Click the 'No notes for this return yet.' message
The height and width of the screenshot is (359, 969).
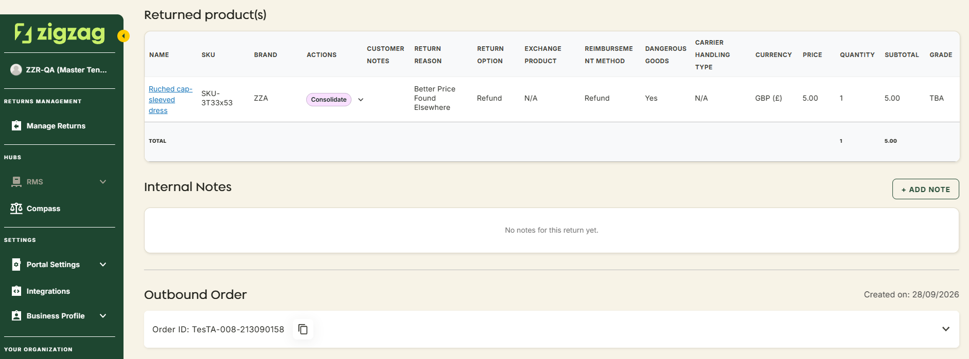[552, 230]
